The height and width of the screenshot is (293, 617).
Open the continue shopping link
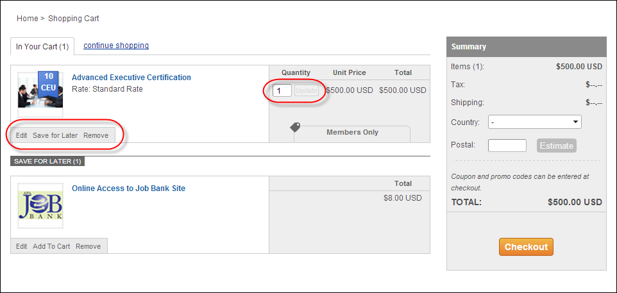pyautogui.click(x=116, y=46)
